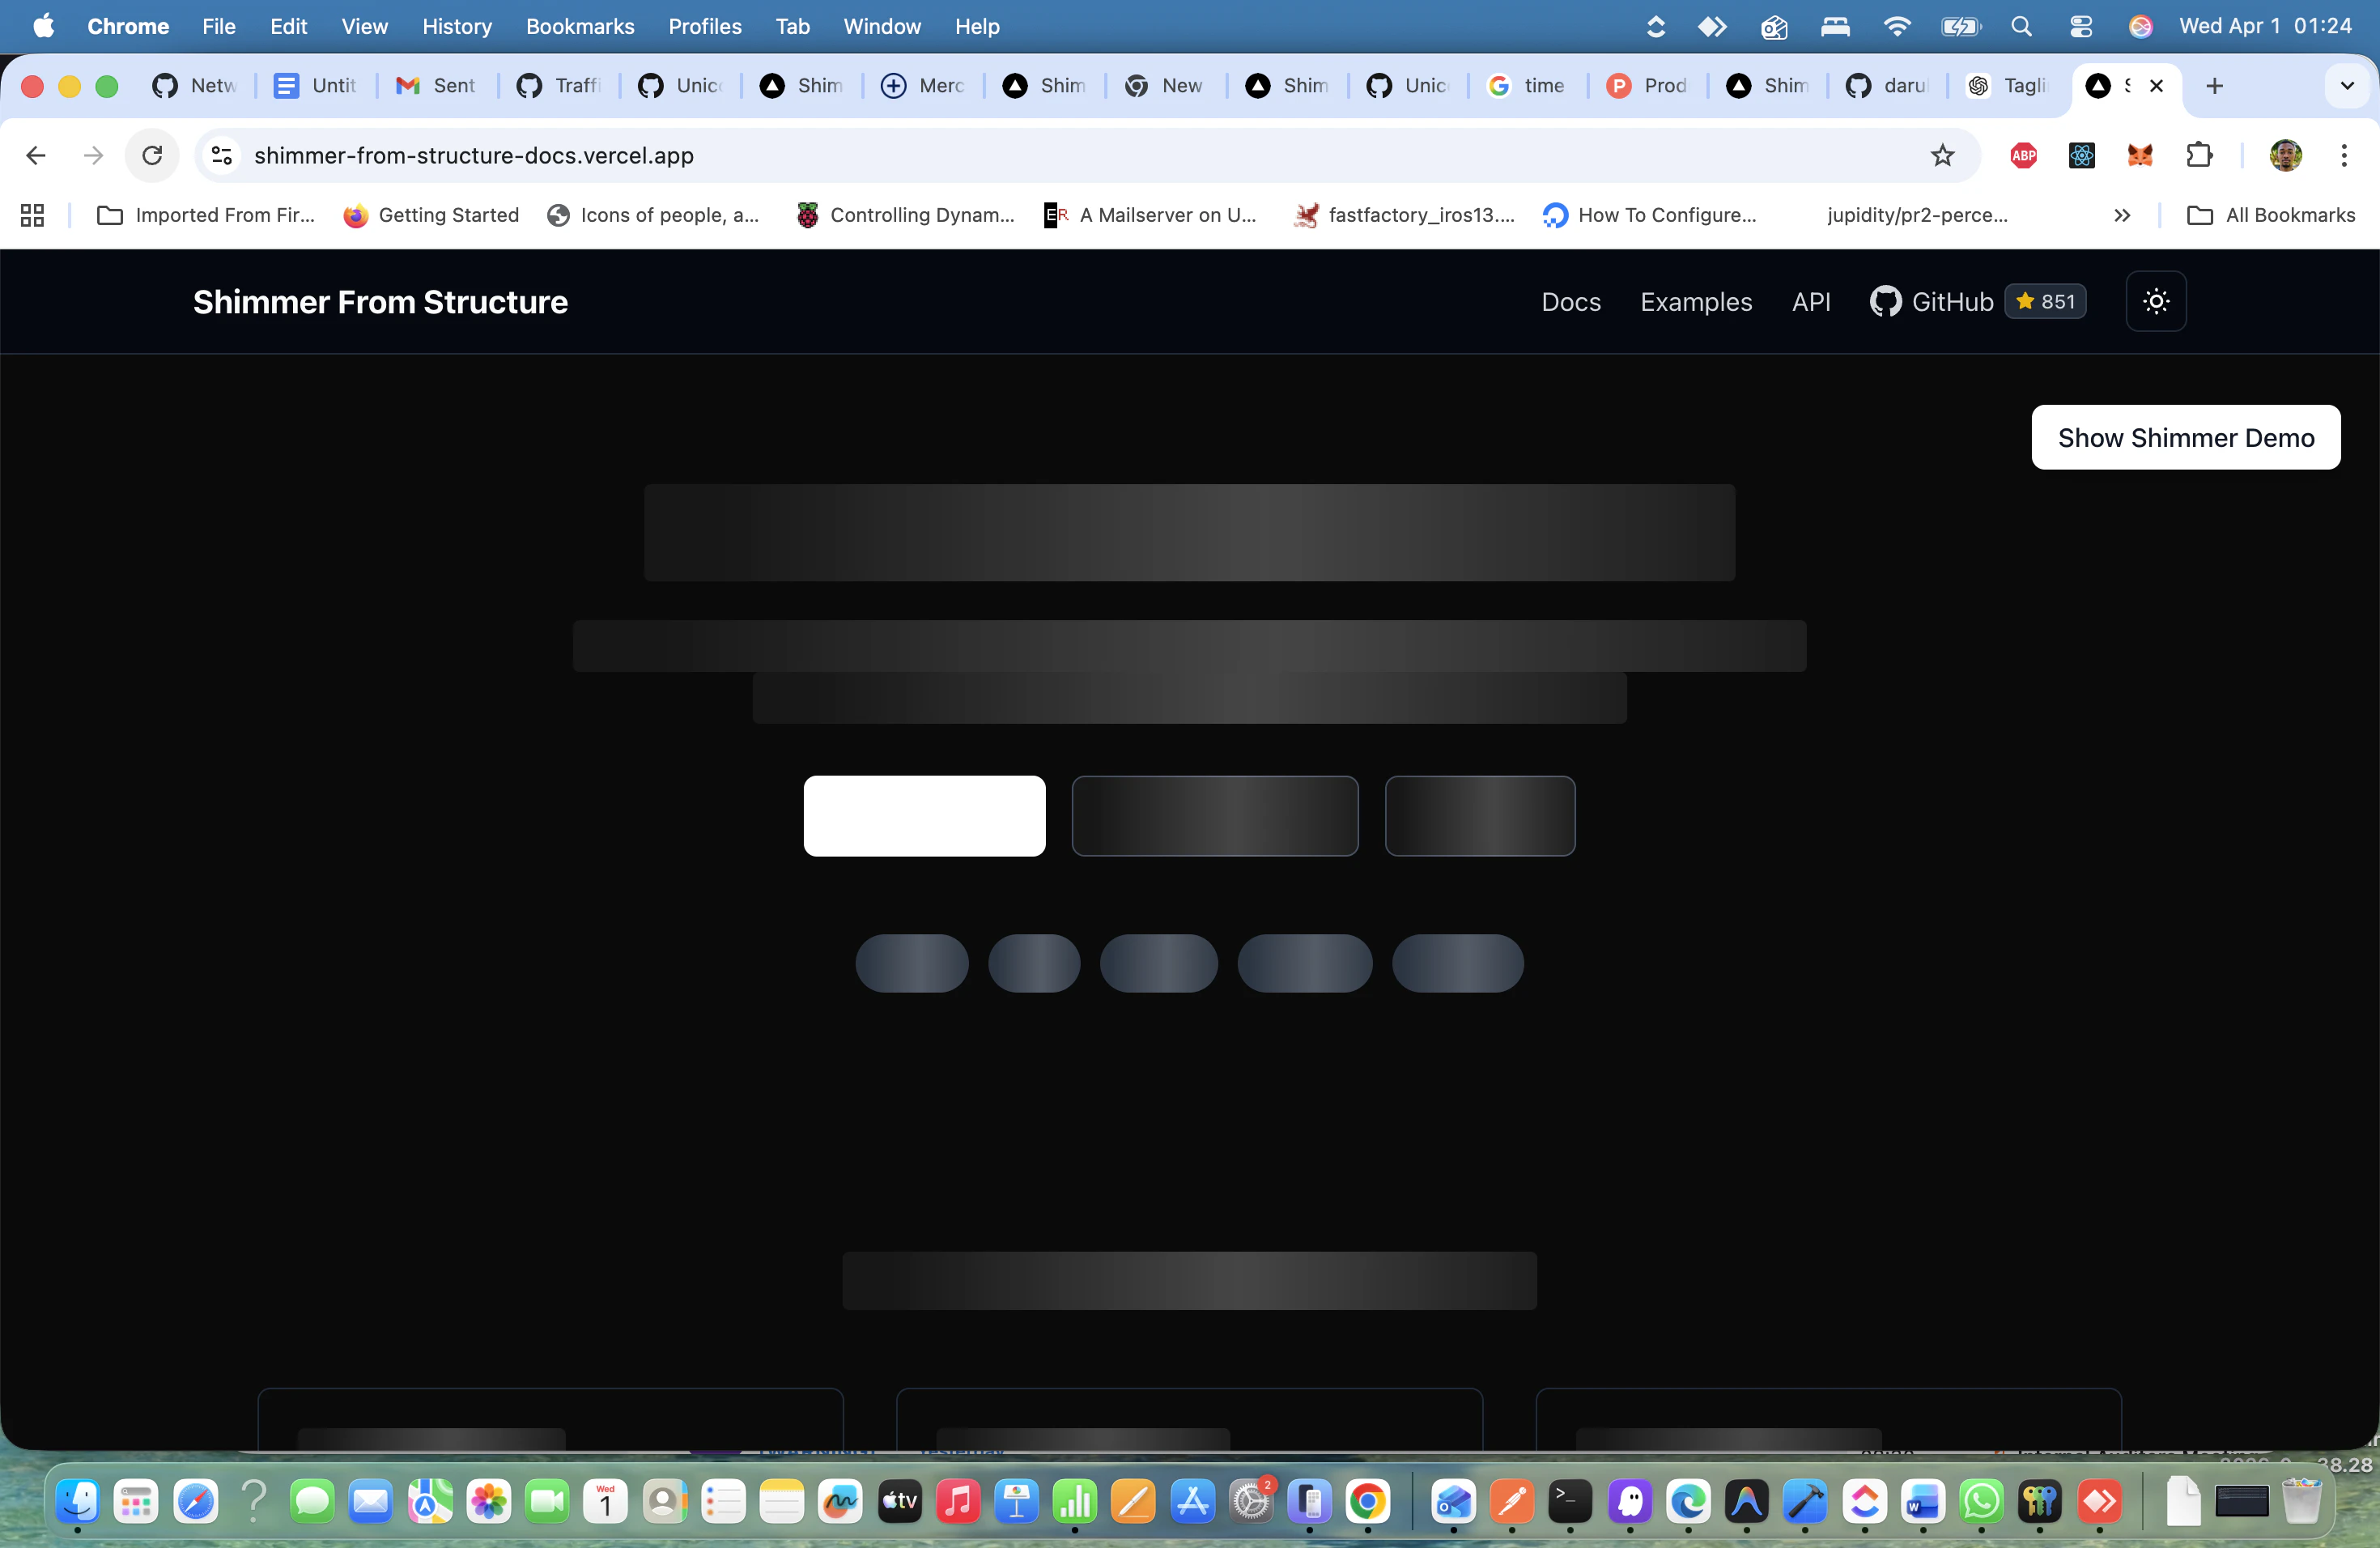Open macOS Control Center toggle icon

pyautogui.click(x=2080, y=26)
